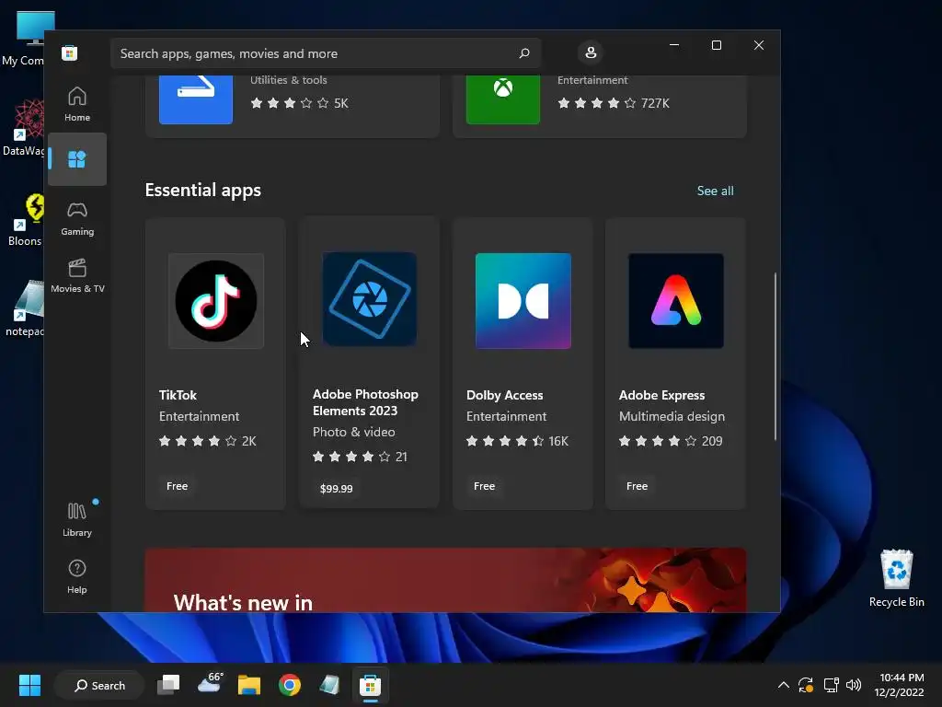
Task: Expand the hidden system tray icons chevron
Action: click(784, 685)
